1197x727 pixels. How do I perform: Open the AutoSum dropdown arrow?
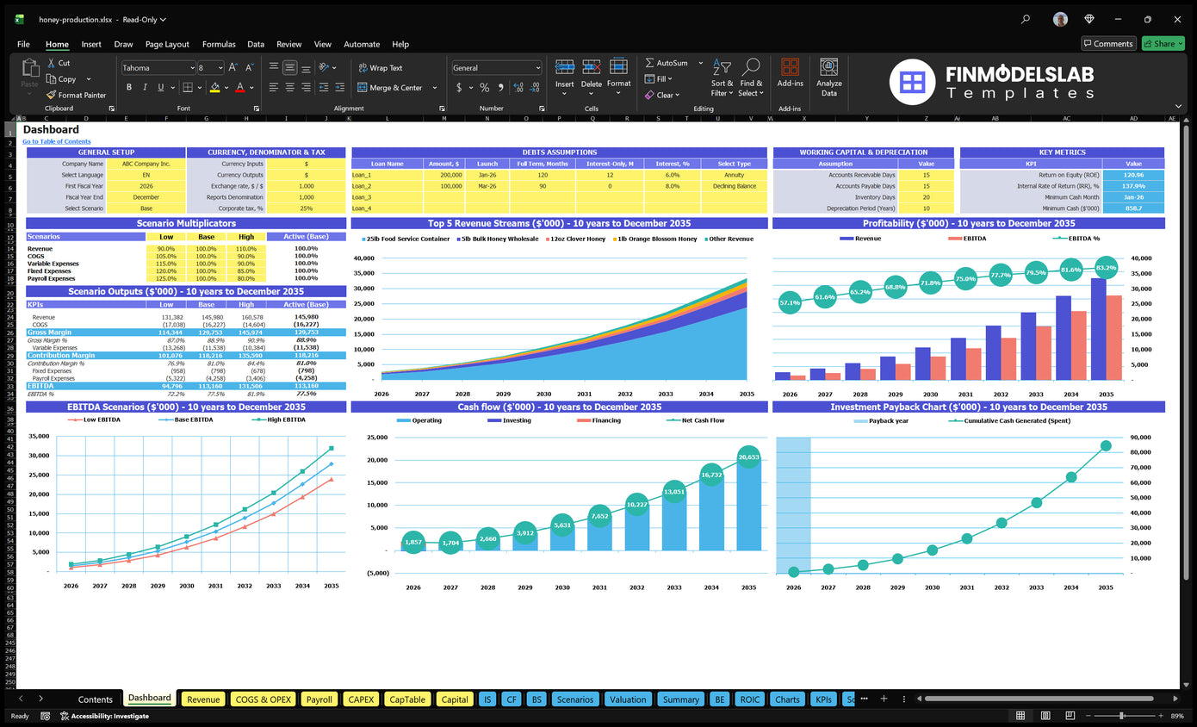[x=700, y=63]
